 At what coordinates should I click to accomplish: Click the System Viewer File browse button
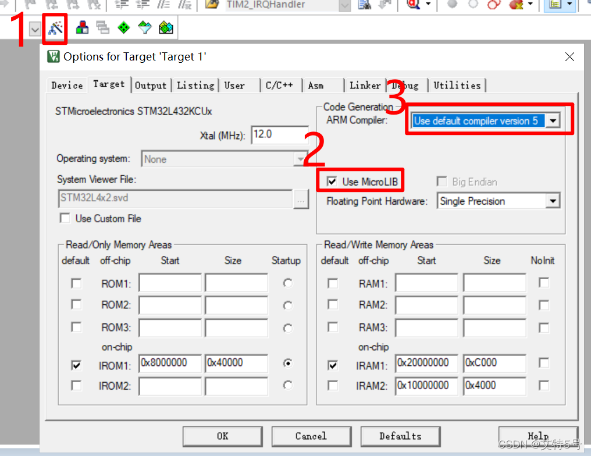[301, 199]
